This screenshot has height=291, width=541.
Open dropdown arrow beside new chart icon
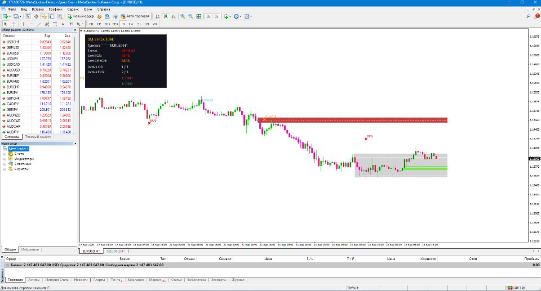10,16
